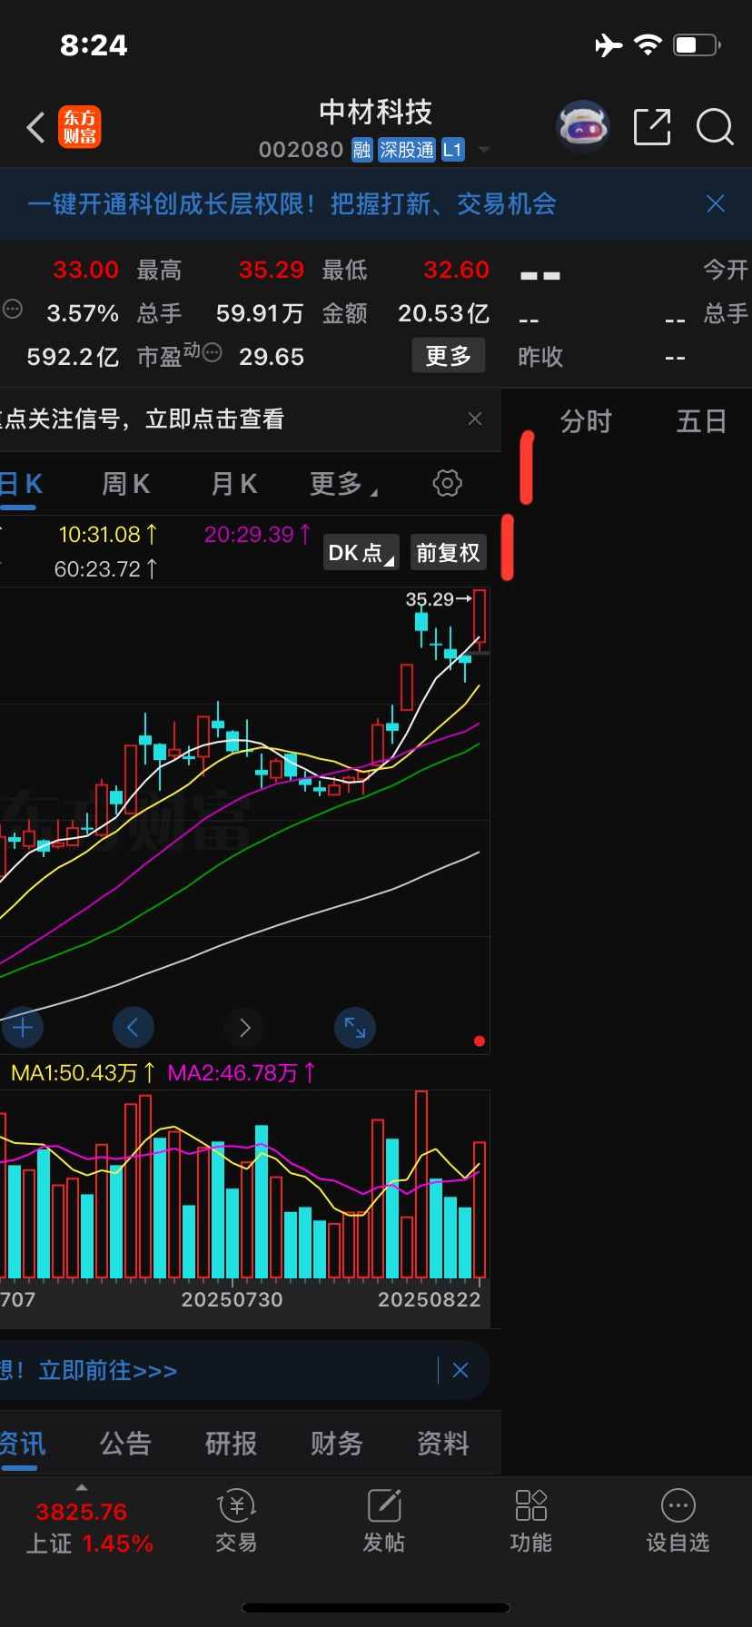Switch to the 财务 tab
Viewport: 752px width, 1627px height.
coord(337,1444)
